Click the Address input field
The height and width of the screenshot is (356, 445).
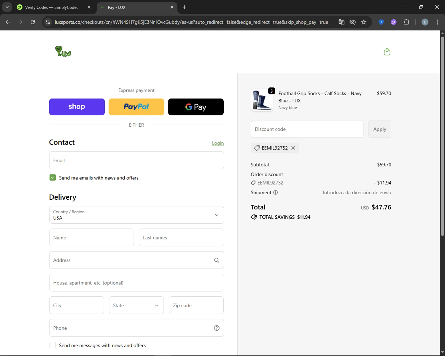136,260
